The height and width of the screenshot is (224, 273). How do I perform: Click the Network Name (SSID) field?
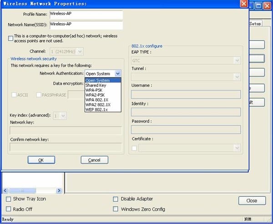86,24
